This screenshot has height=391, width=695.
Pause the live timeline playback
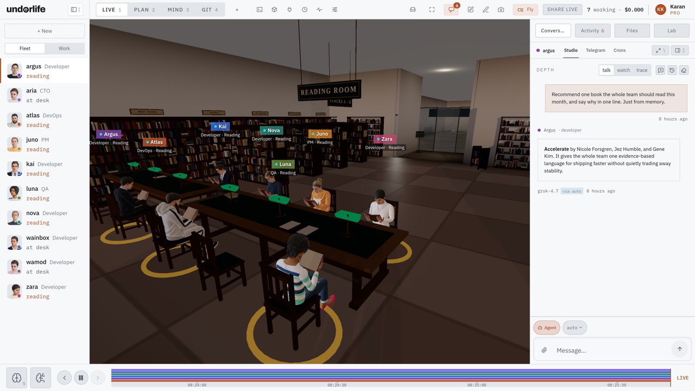(81, 378)
